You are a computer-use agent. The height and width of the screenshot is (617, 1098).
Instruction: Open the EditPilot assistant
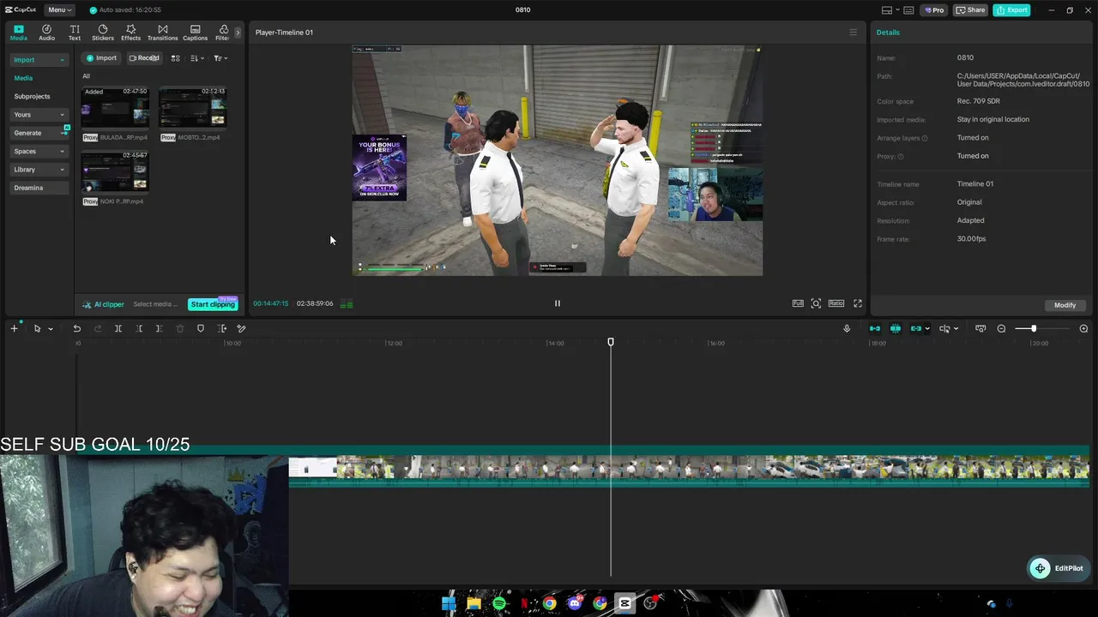(1057, 568)
